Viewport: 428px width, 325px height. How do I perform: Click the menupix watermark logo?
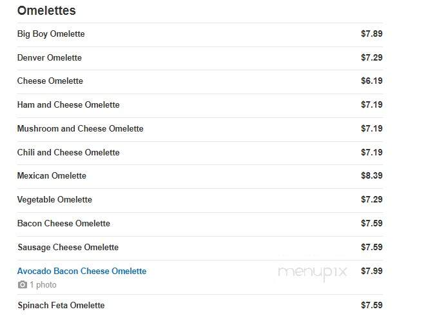[313, 273]
